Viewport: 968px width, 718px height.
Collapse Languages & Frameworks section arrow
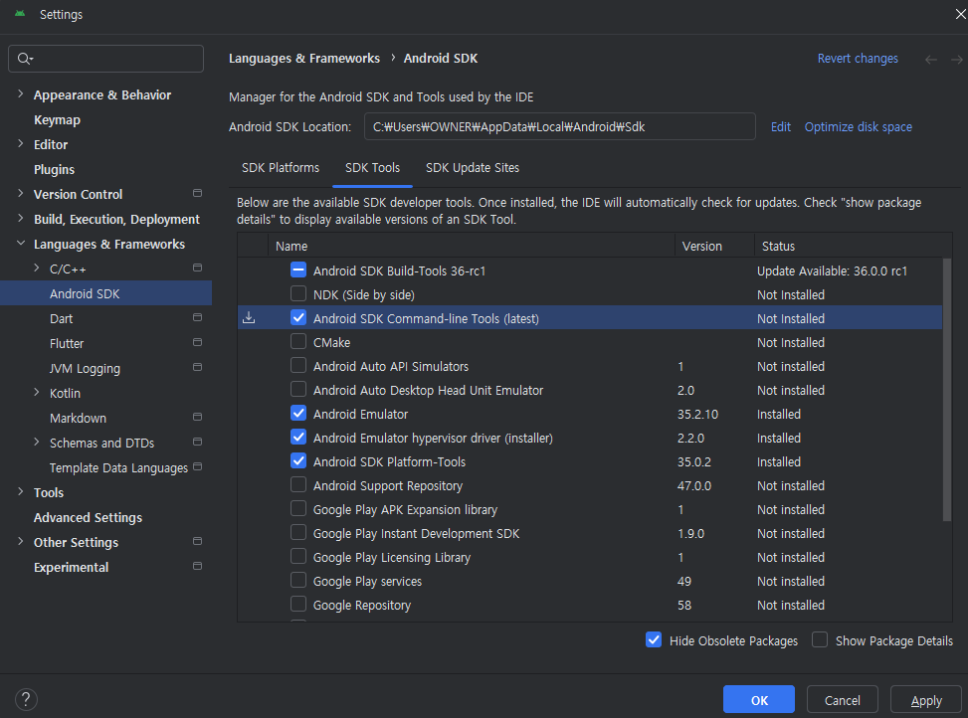pos(20,243)
